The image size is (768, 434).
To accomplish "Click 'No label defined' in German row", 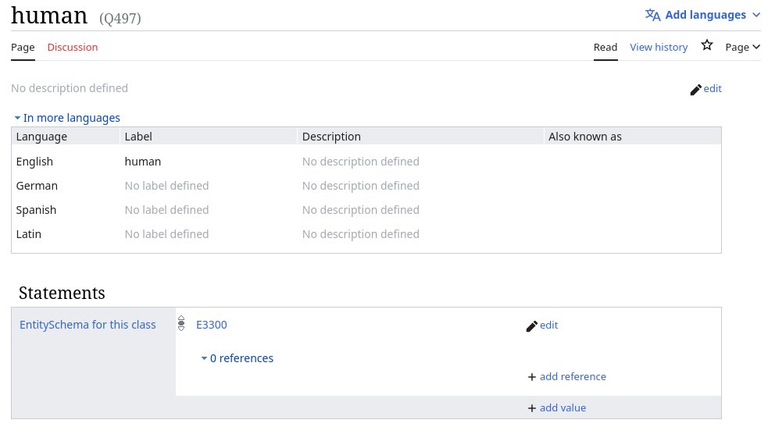I will [166, 186].
